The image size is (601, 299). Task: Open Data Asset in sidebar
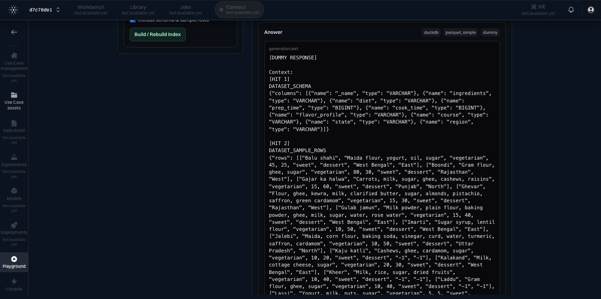coord(14,132)
